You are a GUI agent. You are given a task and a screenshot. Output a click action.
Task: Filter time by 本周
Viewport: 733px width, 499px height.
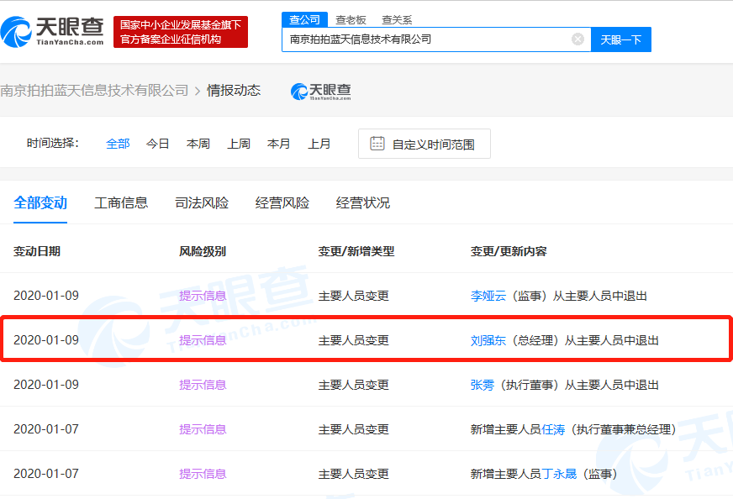(x=198, y=144)
